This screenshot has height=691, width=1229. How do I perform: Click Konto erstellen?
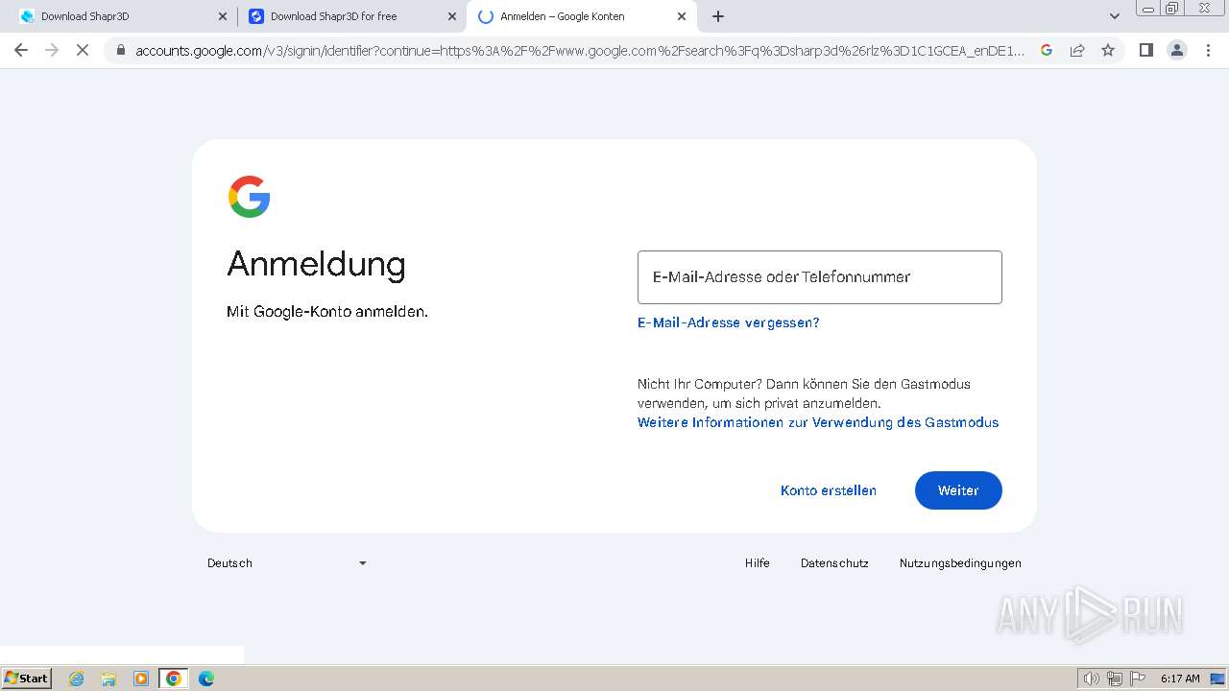click(x=829, y=490)
